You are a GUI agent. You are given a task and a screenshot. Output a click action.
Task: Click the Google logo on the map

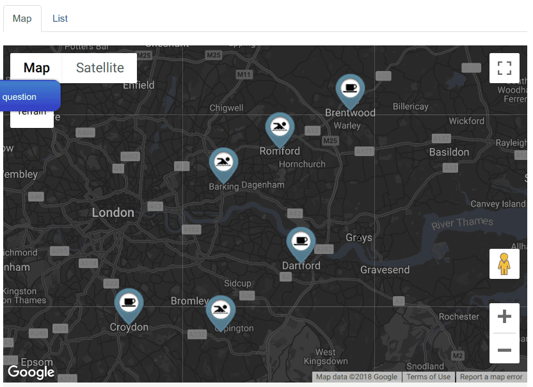(31, 372)
